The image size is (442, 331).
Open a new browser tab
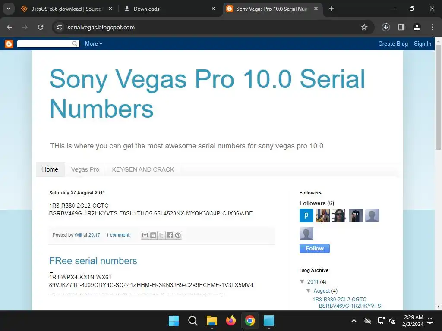(331, 9)
